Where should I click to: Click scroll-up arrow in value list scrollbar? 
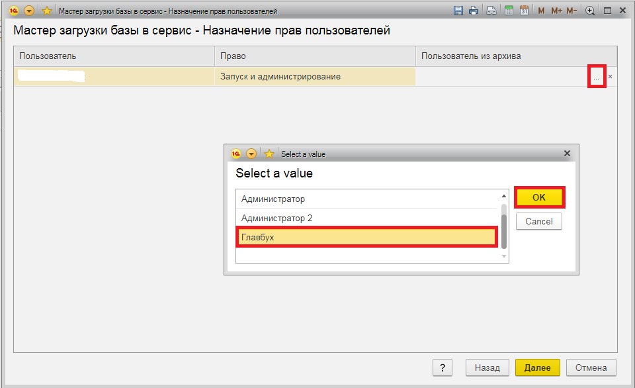[x=504, y=196]
